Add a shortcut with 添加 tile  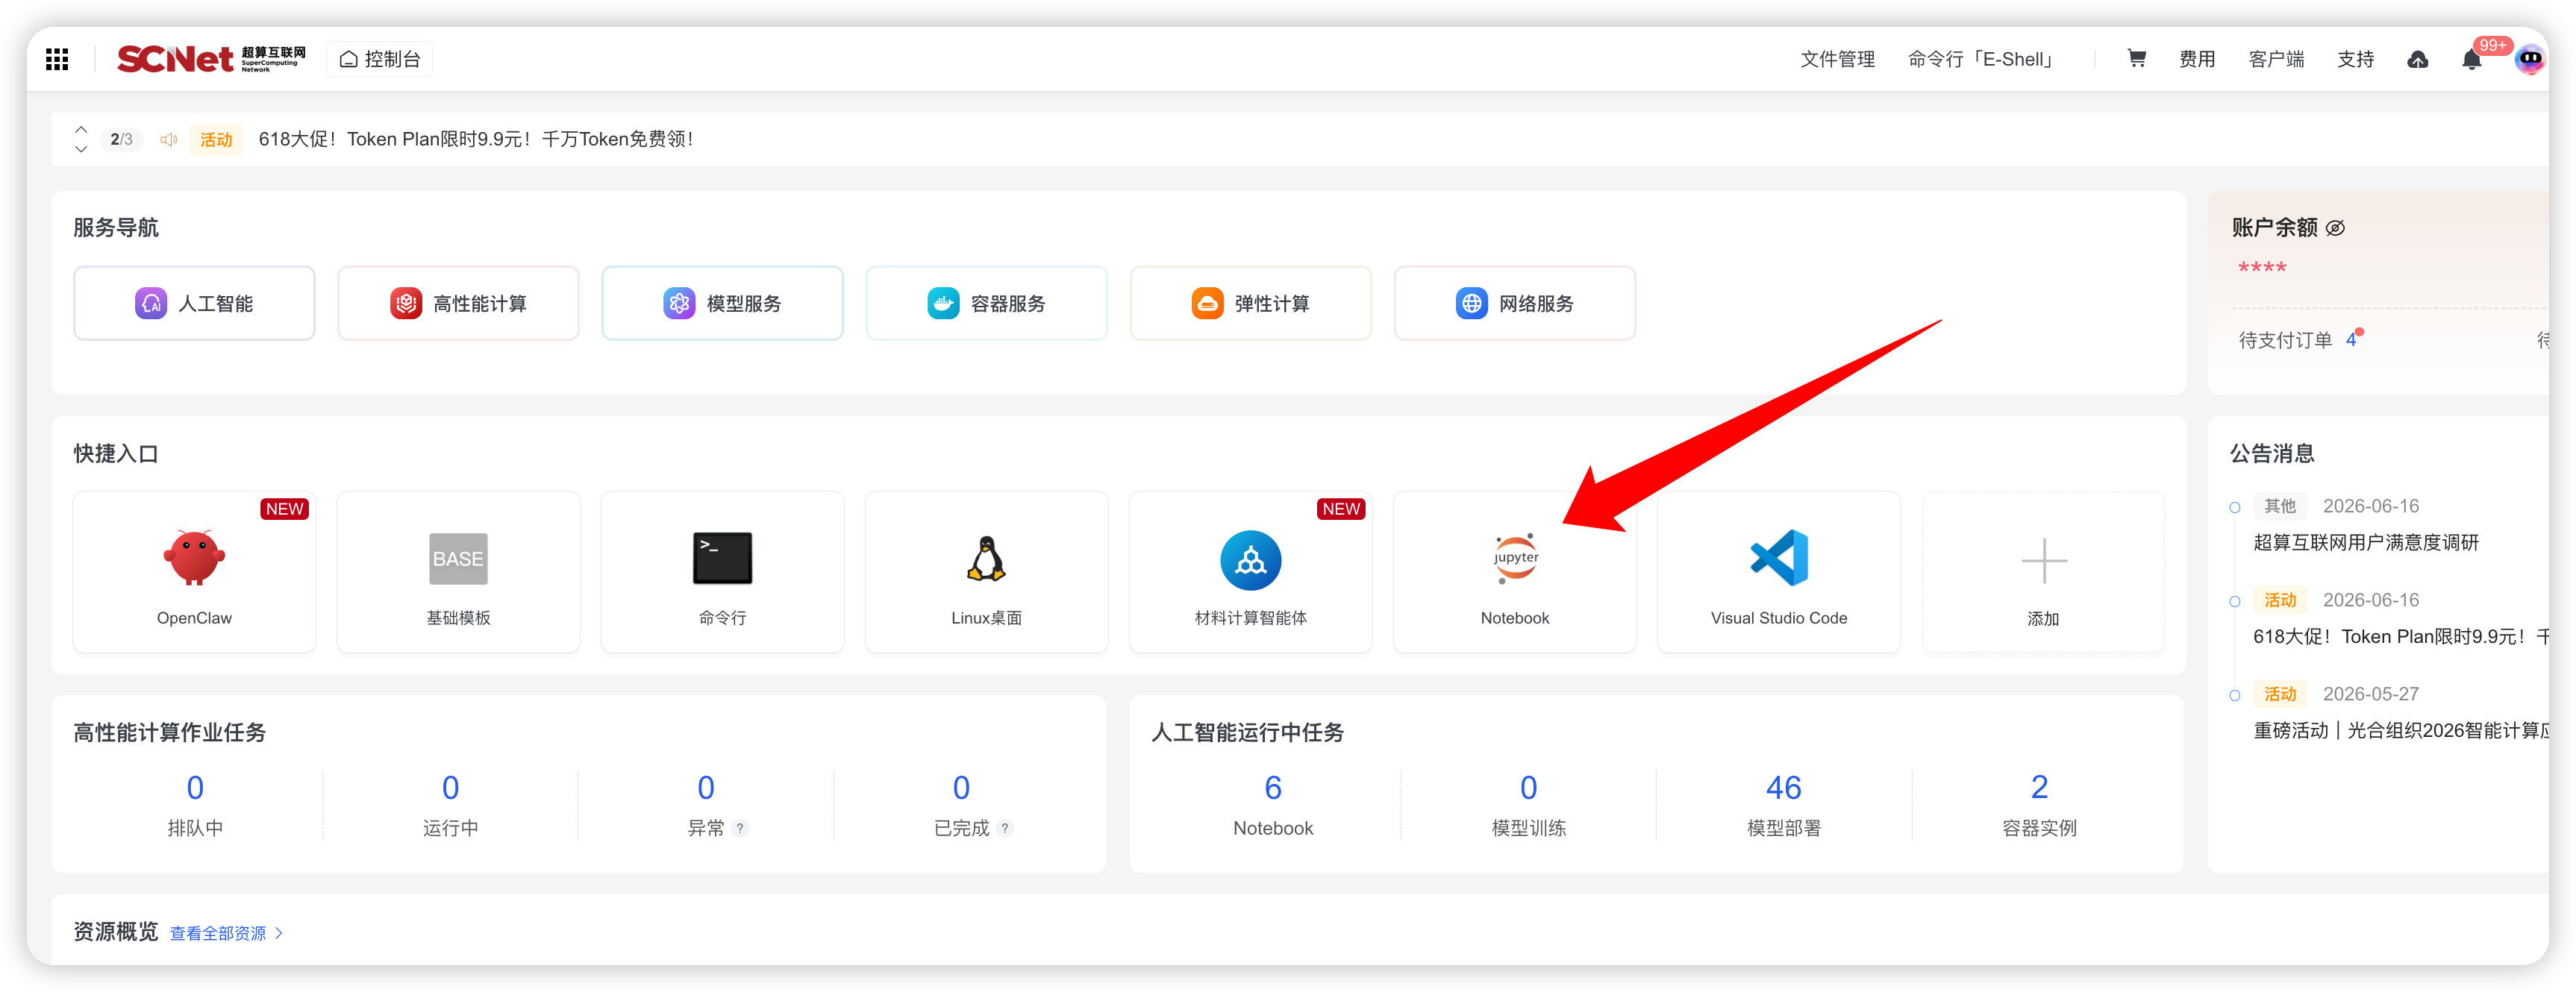tap(2042, 572)
